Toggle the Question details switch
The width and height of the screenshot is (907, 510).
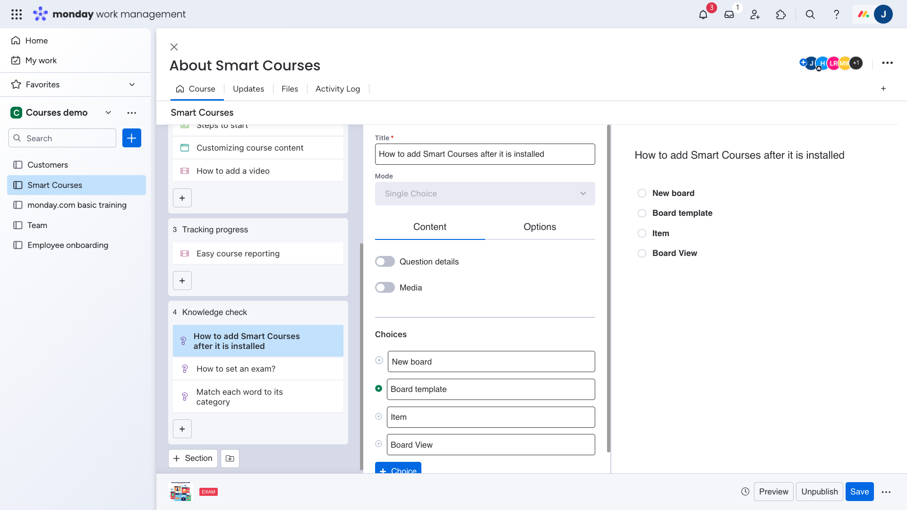[385, 262]
